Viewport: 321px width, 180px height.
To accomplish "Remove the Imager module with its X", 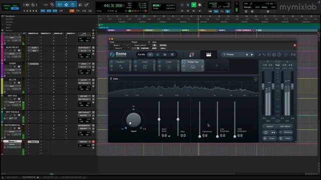I will 154,61.
